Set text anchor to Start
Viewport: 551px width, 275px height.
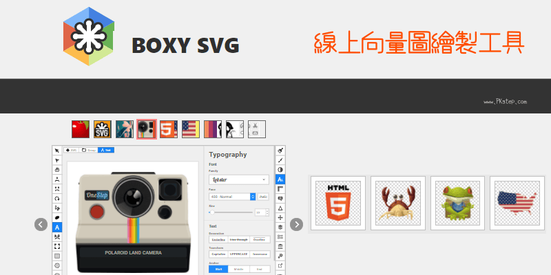tap(218, 269)
